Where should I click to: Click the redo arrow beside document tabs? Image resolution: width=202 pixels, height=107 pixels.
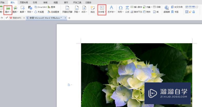pyautogui.click(x=2, y=18)
